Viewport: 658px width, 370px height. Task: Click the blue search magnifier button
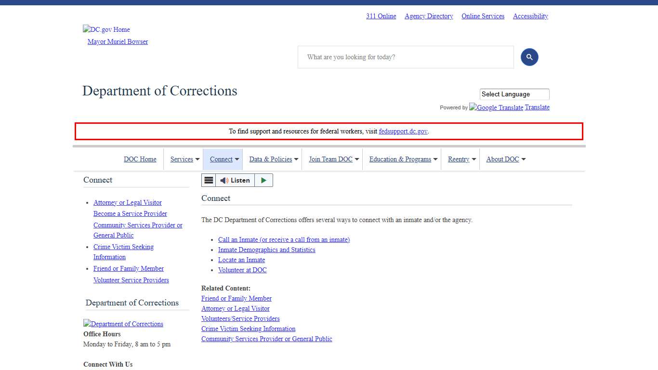[529, 57]
